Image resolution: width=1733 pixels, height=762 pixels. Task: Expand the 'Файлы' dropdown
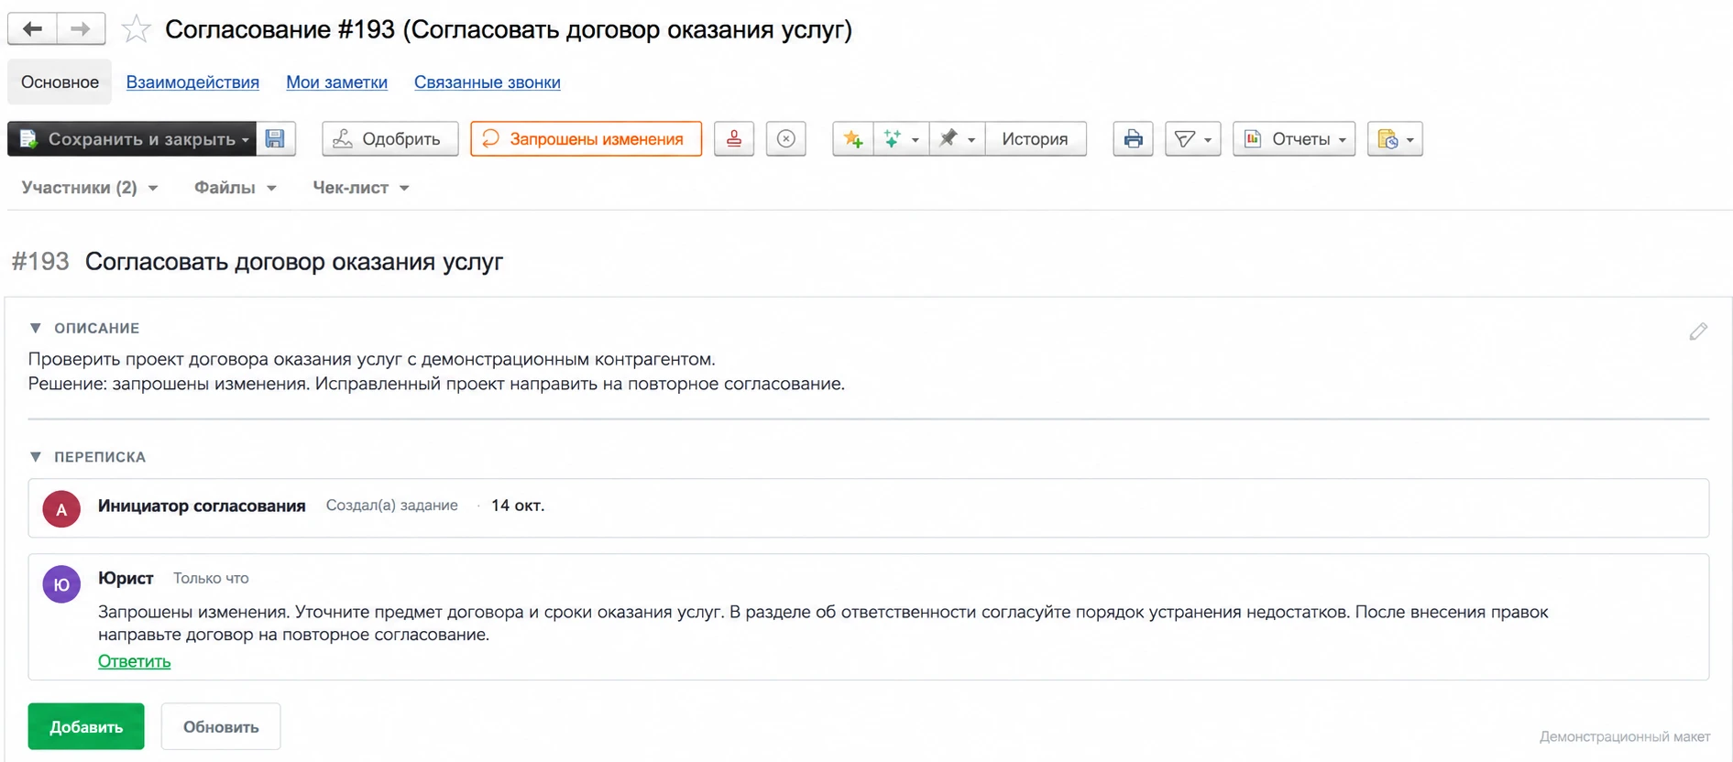click(x=236, y=188)
